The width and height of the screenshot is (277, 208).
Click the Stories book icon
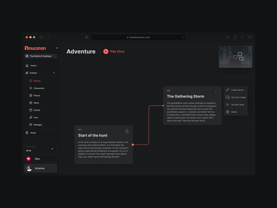pos(31,81)
